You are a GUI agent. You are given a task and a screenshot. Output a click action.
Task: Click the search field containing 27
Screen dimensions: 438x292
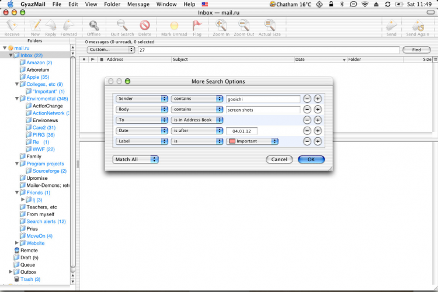click(x=269, y=50)
